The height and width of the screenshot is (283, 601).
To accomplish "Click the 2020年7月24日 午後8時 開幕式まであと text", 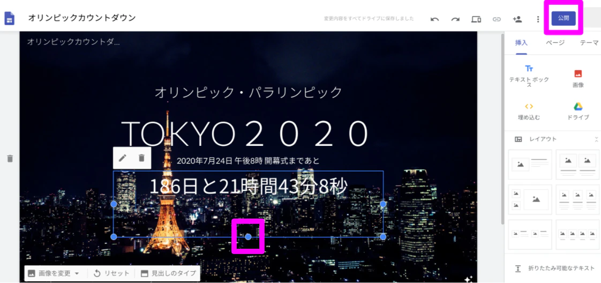I will point(248,160).
